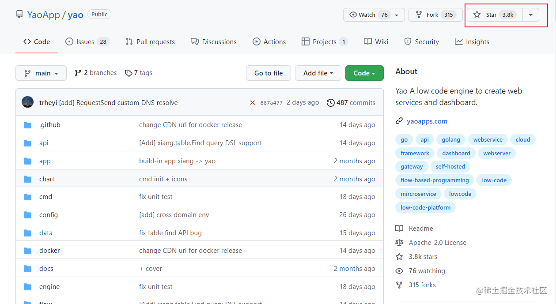Click the red failed-check X icon

click(x=253, y=103)
